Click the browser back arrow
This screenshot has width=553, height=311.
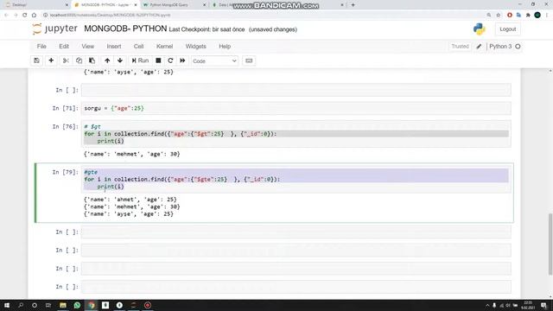point(6,16)
